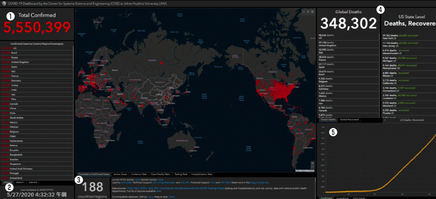Select Peru in confirmed cases list

point(37,99)
